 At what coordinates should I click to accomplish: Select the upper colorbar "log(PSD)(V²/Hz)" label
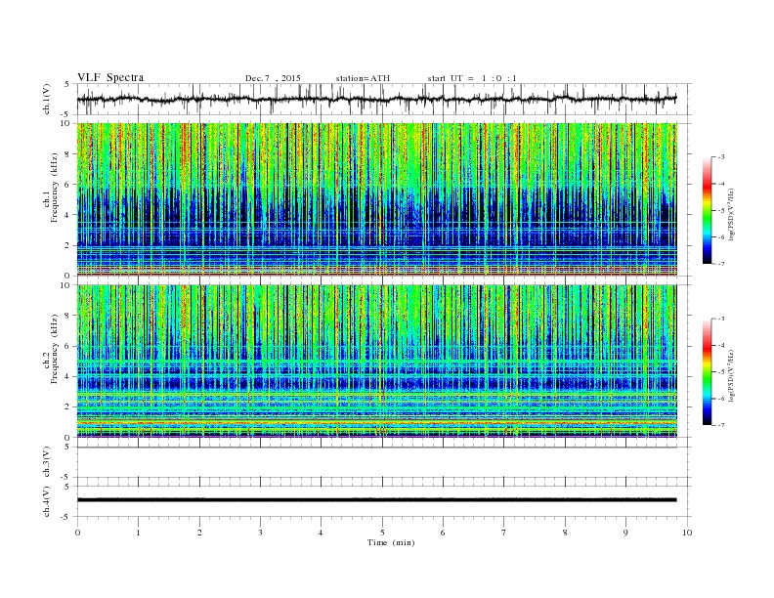[x=732, y=215]
